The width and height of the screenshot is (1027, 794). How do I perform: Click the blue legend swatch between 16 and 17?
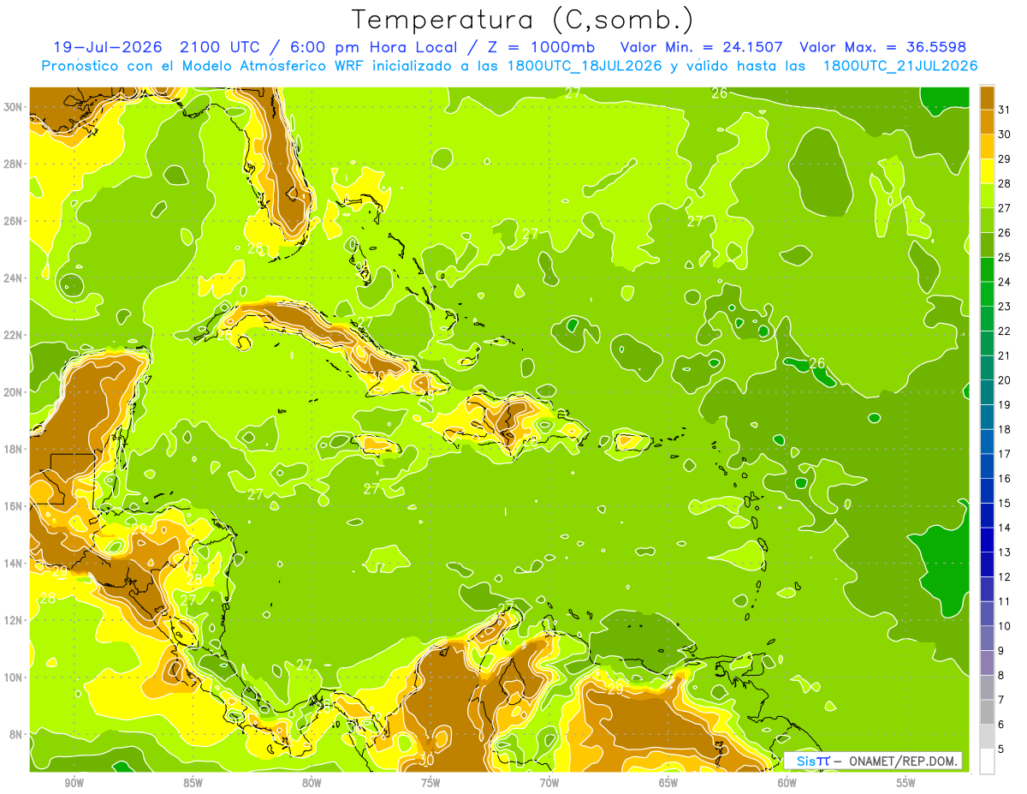[987, 466]
